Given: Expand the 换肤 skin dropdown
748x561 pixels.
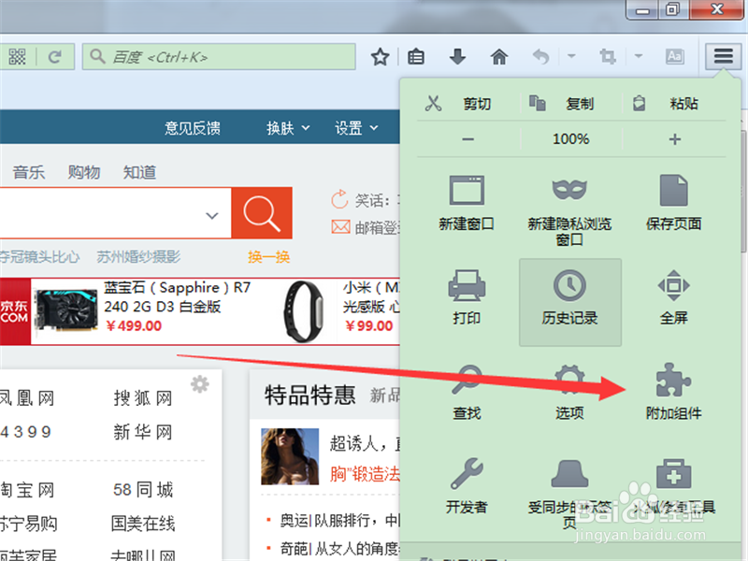Looking at the screenshot, I should coord(287,127).
